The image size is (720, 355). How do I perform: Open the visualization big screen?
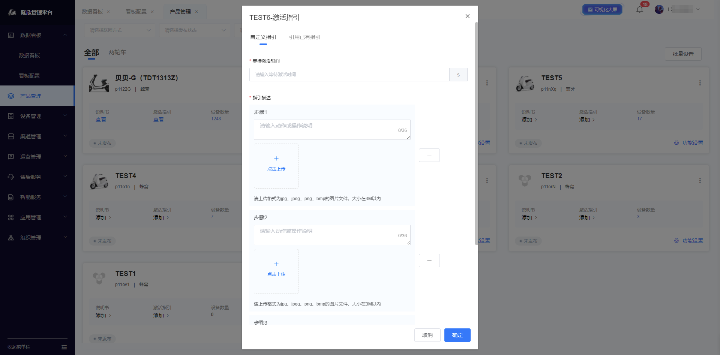pyautogui.click(x=602, y=10)
